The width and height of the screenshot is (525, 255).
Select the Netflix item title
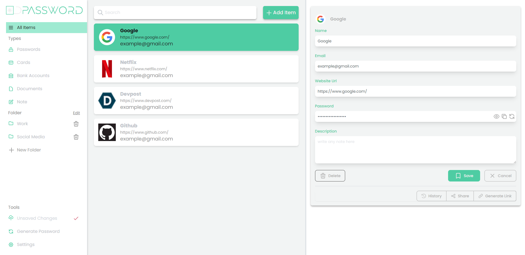pos(128,62)
